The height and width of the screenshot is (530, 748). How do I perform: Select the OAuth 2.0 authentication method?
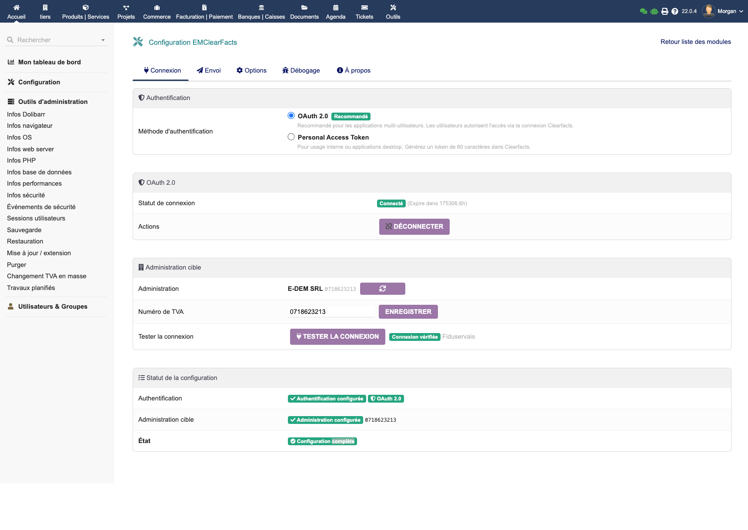pos(291,116)
